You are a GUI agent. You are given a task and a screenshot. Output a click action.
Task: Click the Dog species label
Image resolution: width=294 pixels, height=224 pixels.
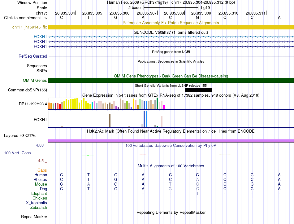(43, 189)
